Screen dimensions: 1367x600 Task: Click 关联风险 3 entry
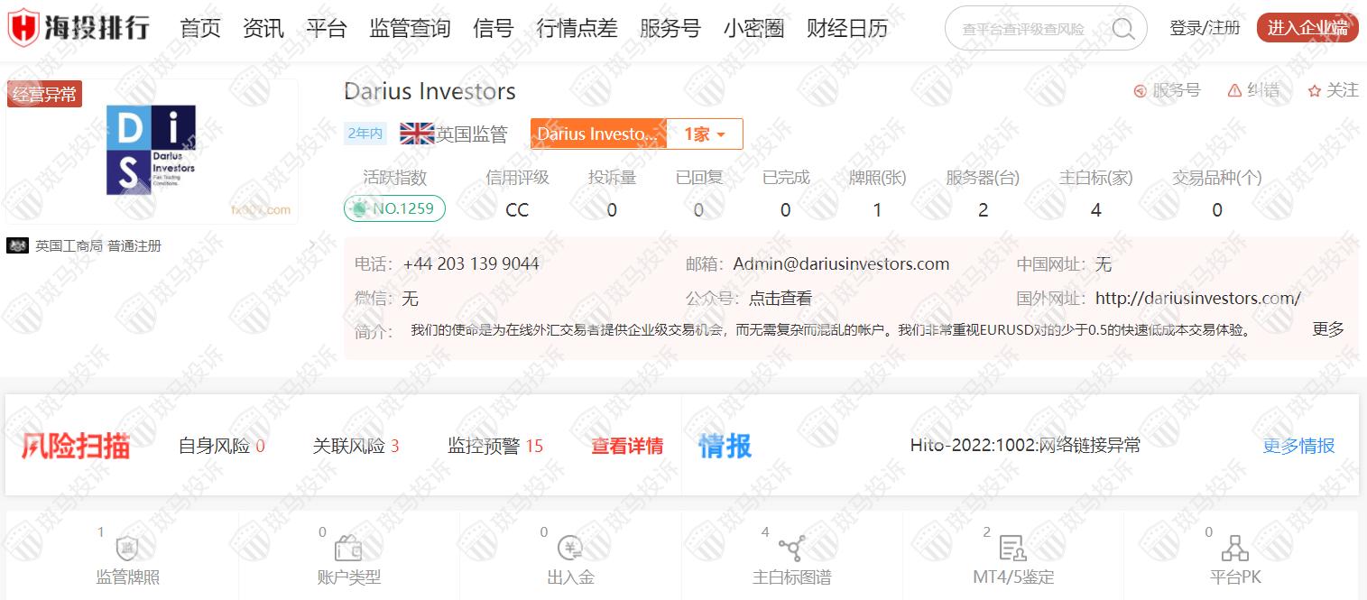[356, 446]
